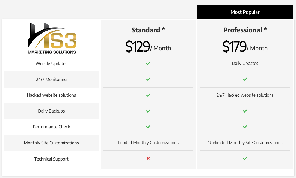This screenshot has width=296, height=178.
Task: Click the Performance Check checkmark under Standard
Action: click(148, 127)
